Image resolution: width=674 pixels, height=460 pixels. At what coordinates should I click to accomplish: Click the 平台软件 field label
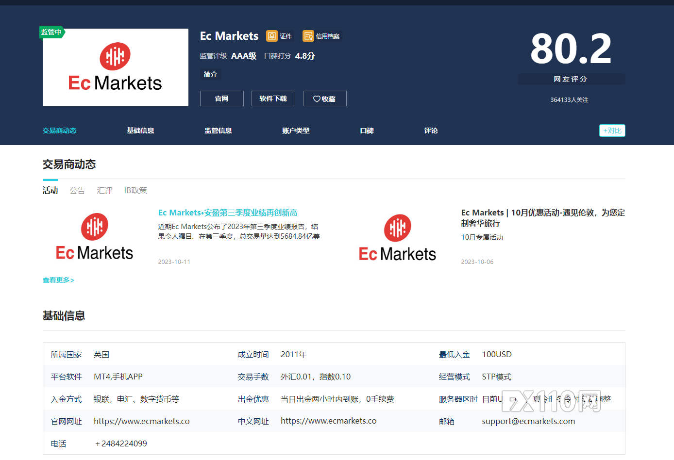click(67, 377)
